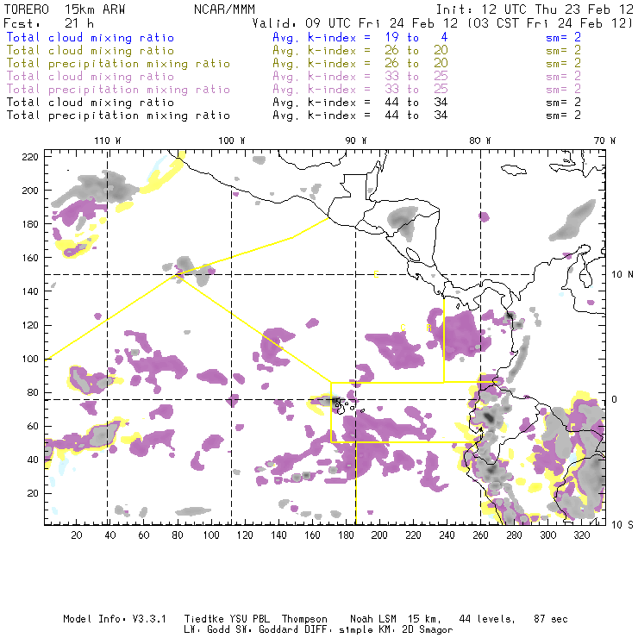Click the black 'sm= 2' on the last legend row

[563, 116]
